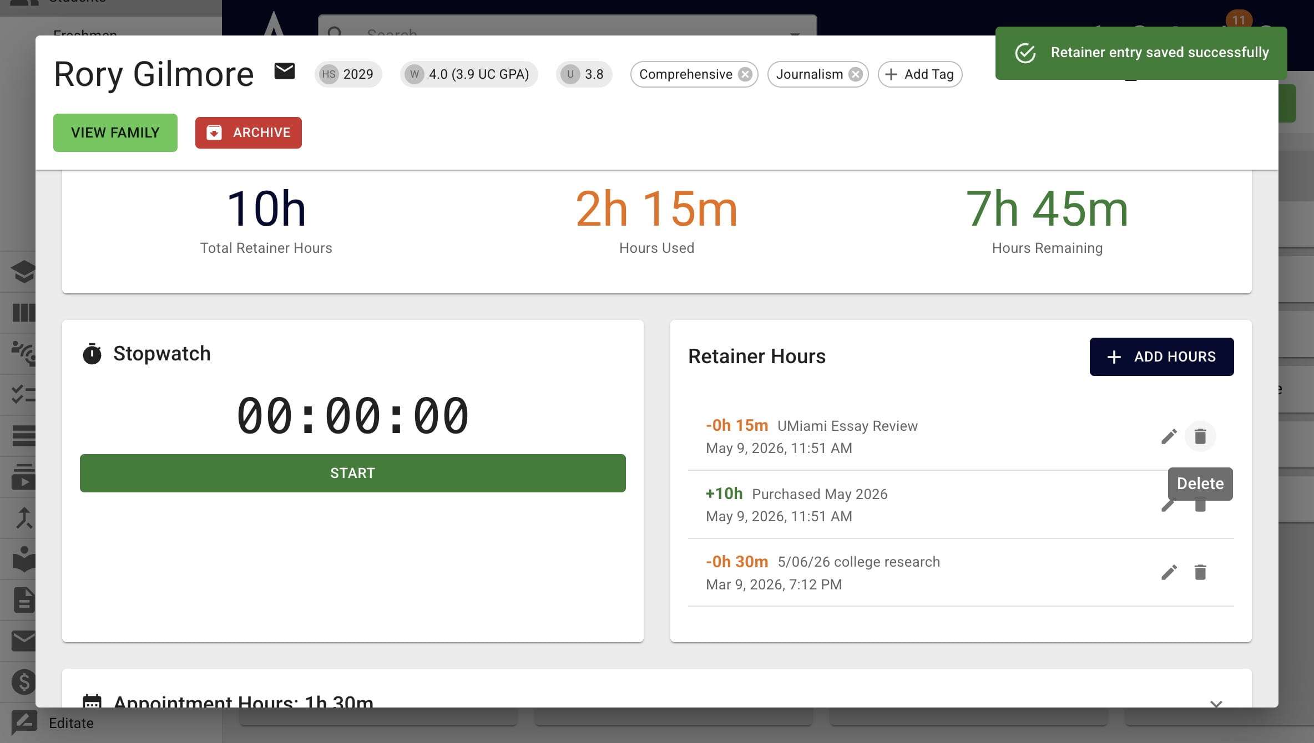Click the "-0h 15m" entry amount
The image size is (1314, 743).
[737, 425]
